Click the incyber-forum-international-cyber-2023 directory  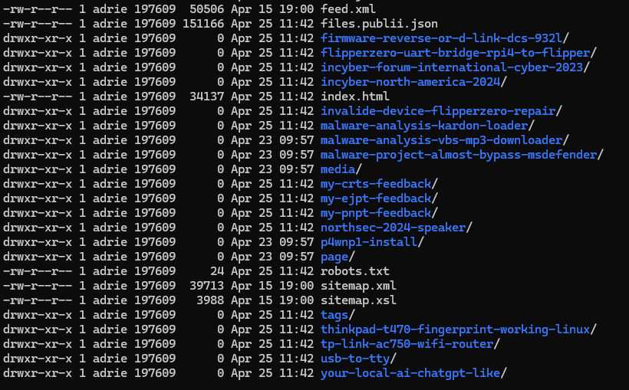[x=453, y=67]
